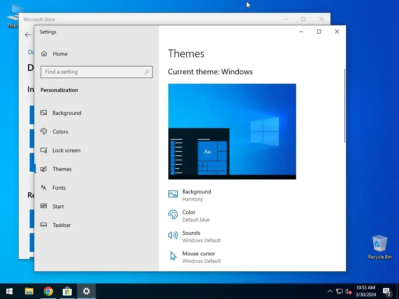Click the Start tiles icon in sidebar
Image resolution: width=399 pixels, height=299 pixels.
click(x=44, y=206)
